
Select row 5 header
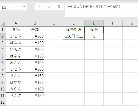pyautogui.click(x=3, y=56)
